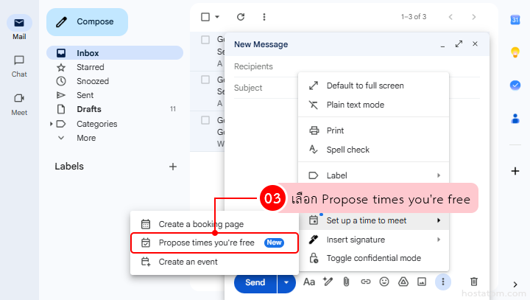530x300 pixels.
Task: Select the first email checkbox
Action: (205, 40)
